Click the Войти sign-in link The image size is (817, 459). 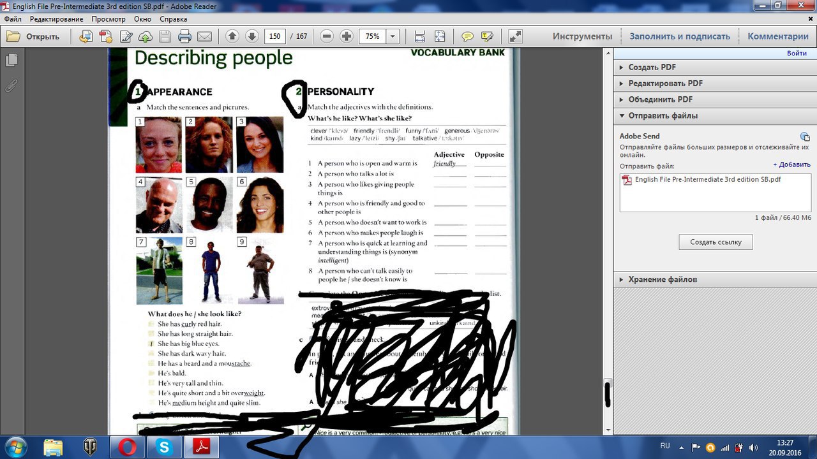(797, 54)
